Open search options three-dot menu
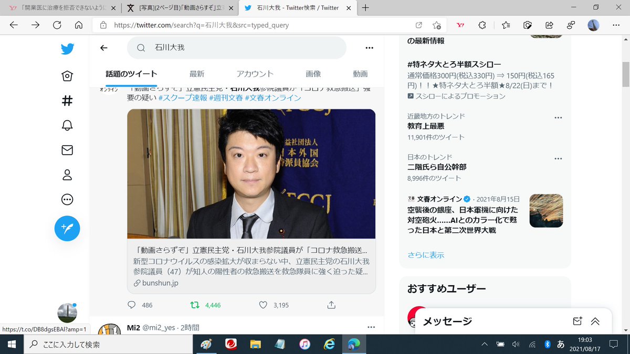Image resolution: width=630 pixels, height=354 pixels. [369, 48]
